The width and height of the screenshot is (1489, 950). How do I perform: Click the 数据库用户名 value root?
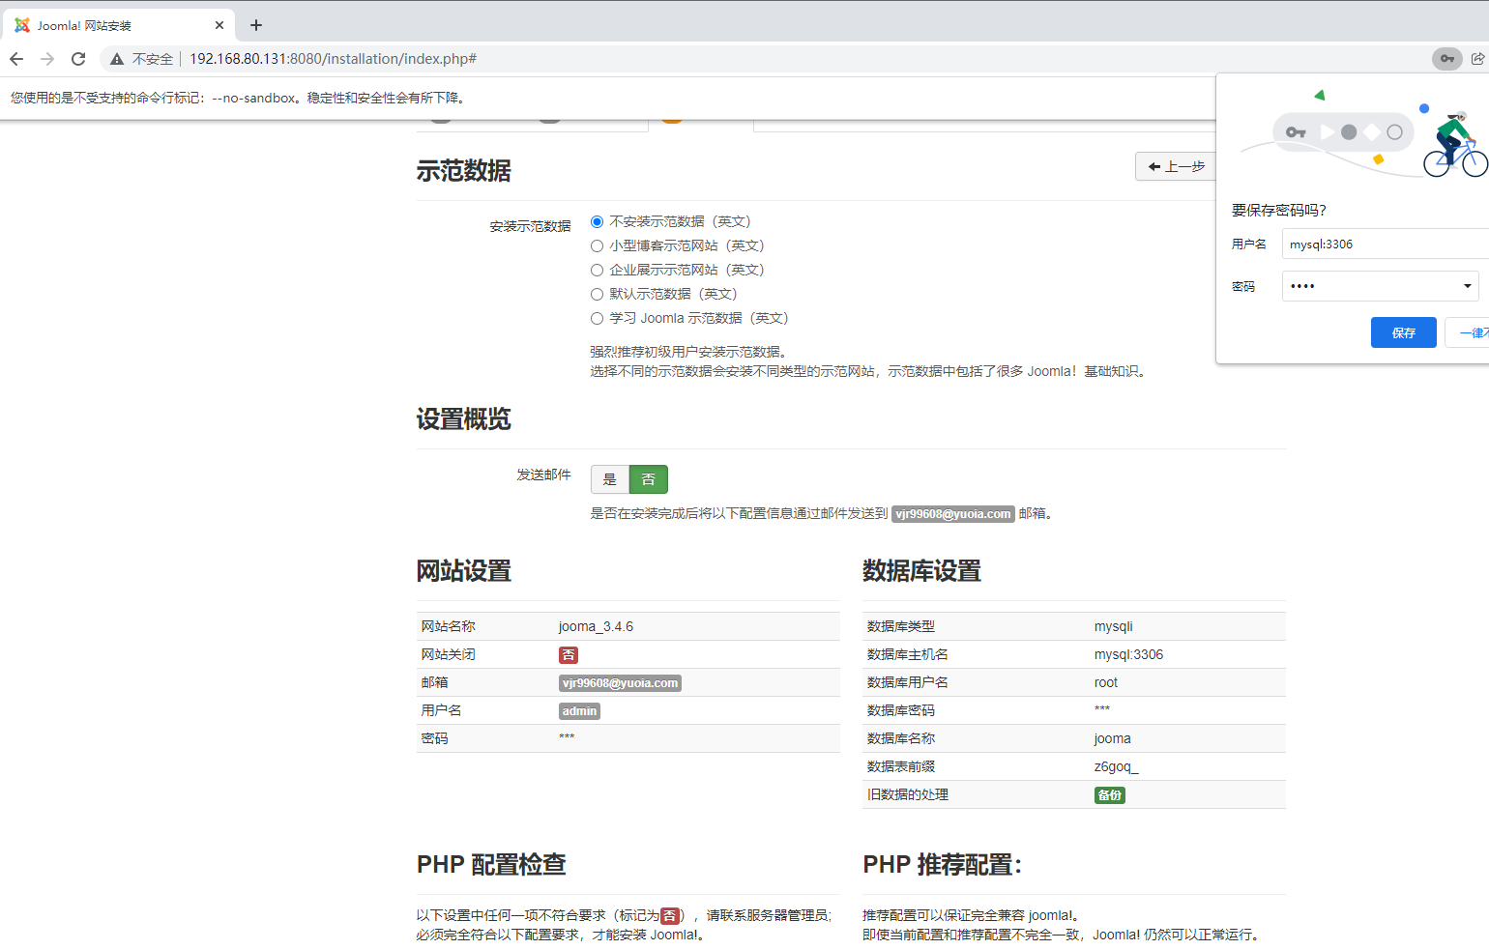click(1106, 682)
